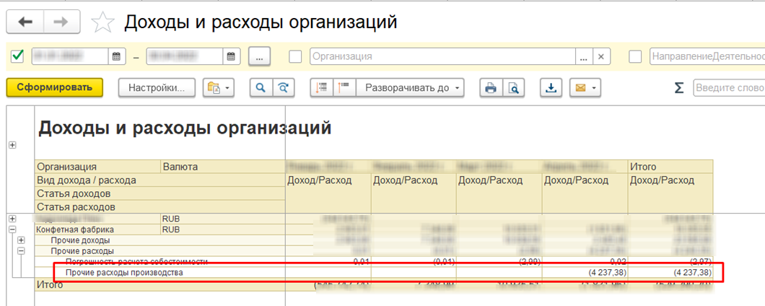
Task: Click the back navigation arrow
Action: tap(25, 22)
